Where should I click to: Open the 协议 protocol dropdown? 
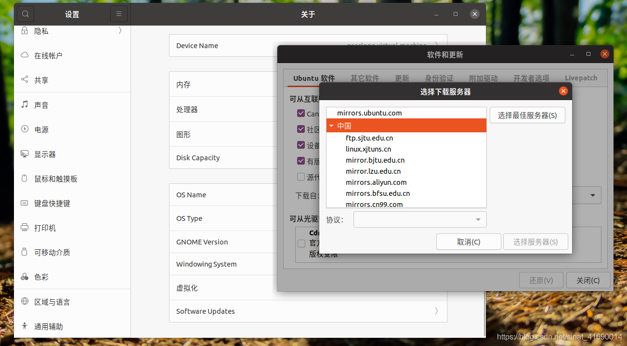[x=420, y=219]
